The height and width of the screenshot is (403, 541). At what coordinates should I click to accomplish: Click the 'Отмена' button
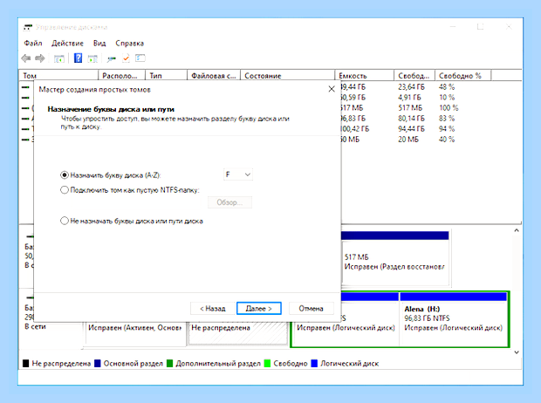click(x=311, y=308)
